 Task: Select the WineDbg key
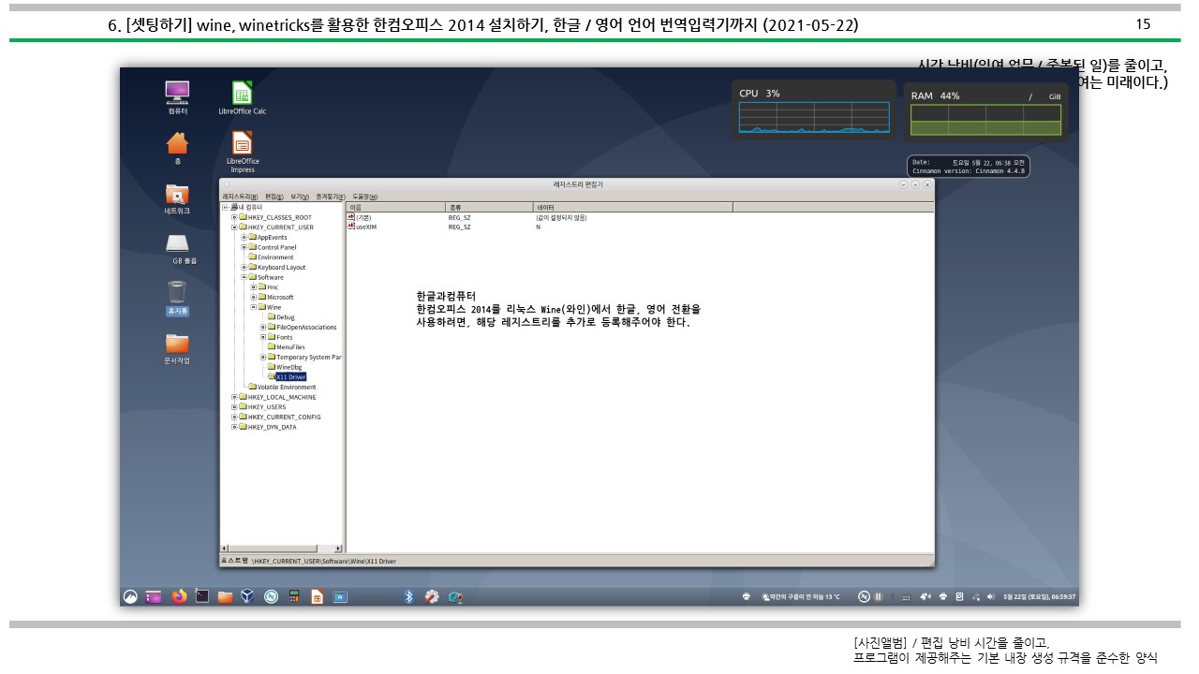coord(289,367)
